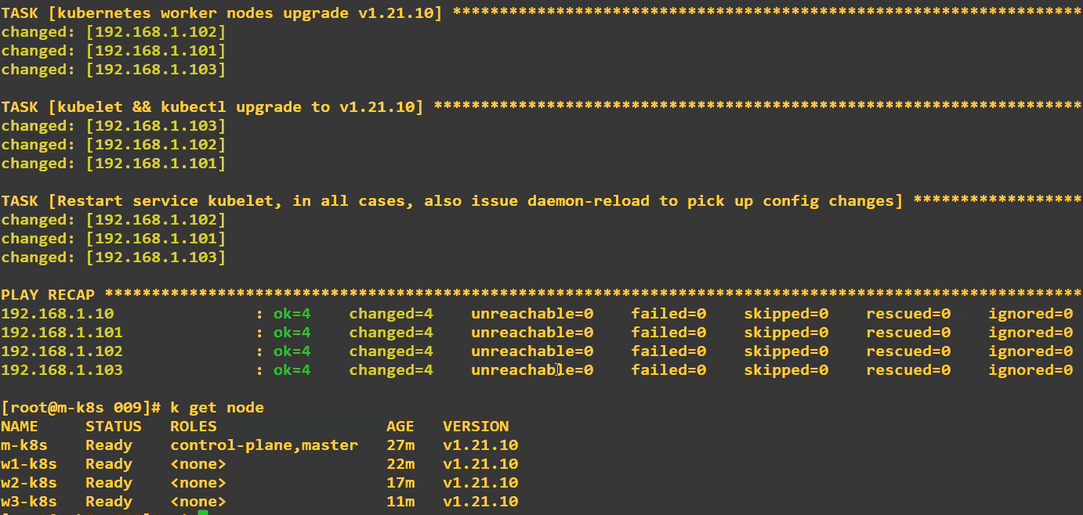Click the control-plane,master role text
The image size is (1083, 515).
pyautogui.click(x=264, y=445)
